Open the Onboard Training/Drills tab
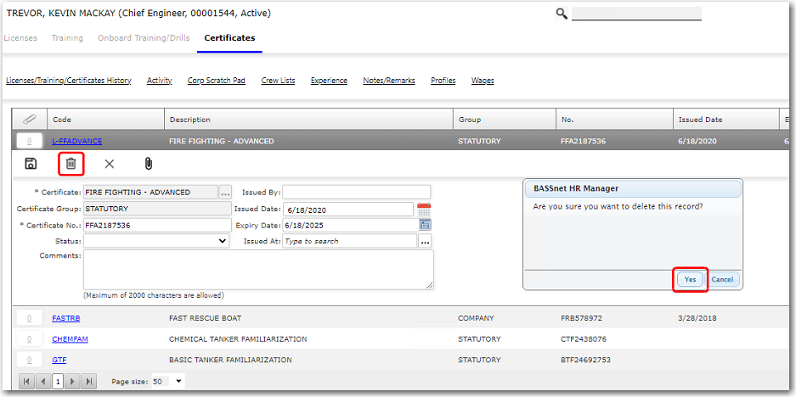The width and height of the screenshot is (796, 397). (144, 38)
